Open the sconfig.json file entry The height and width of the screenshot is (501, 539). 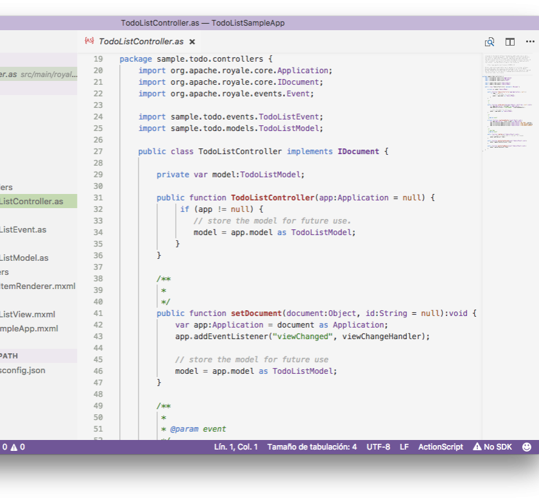coord(22,370)
